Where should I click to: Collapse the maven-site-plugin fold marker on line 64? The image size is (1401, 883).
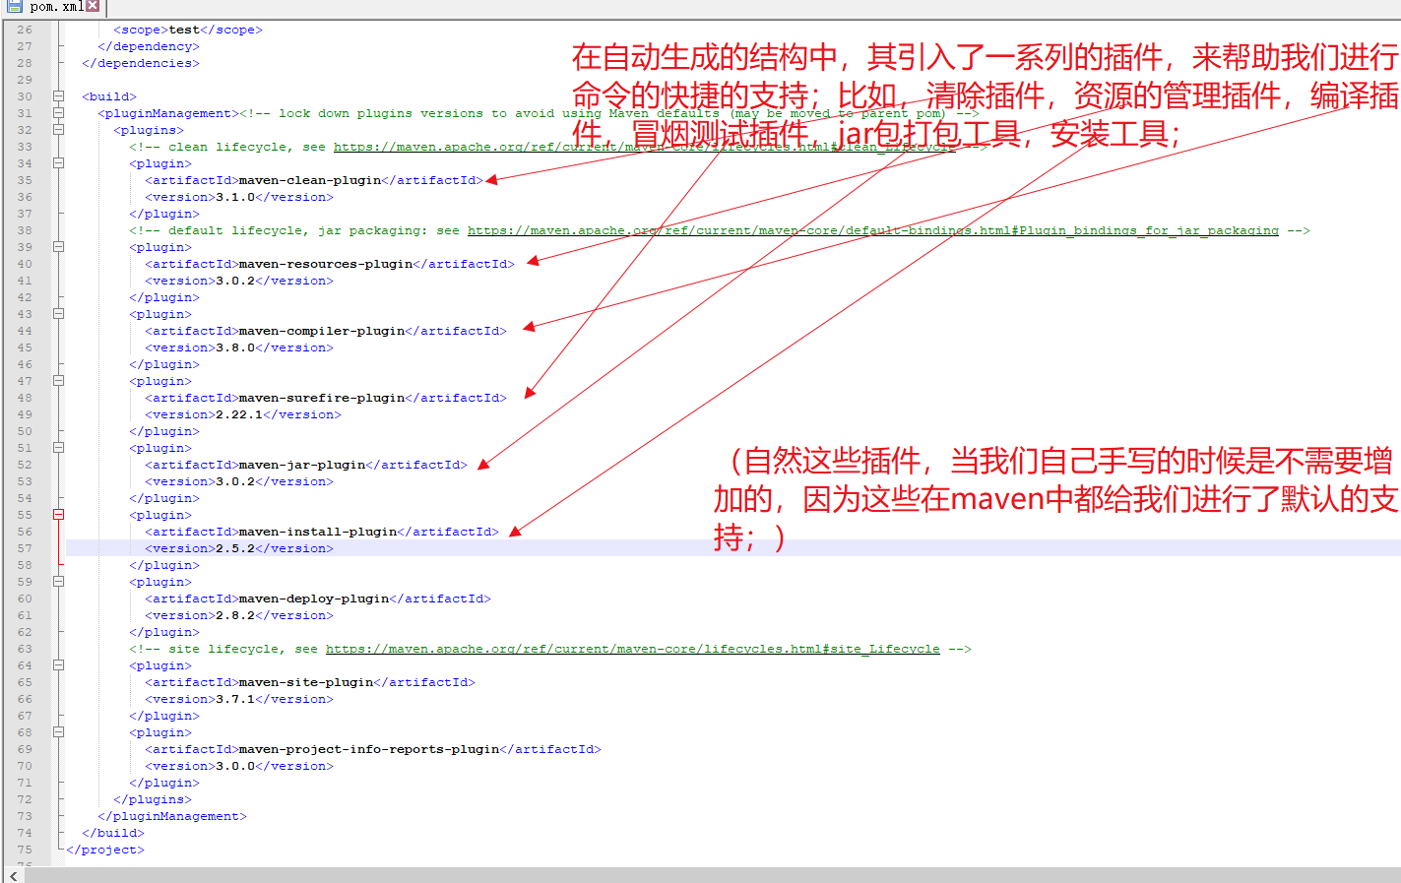coord(58,664)
